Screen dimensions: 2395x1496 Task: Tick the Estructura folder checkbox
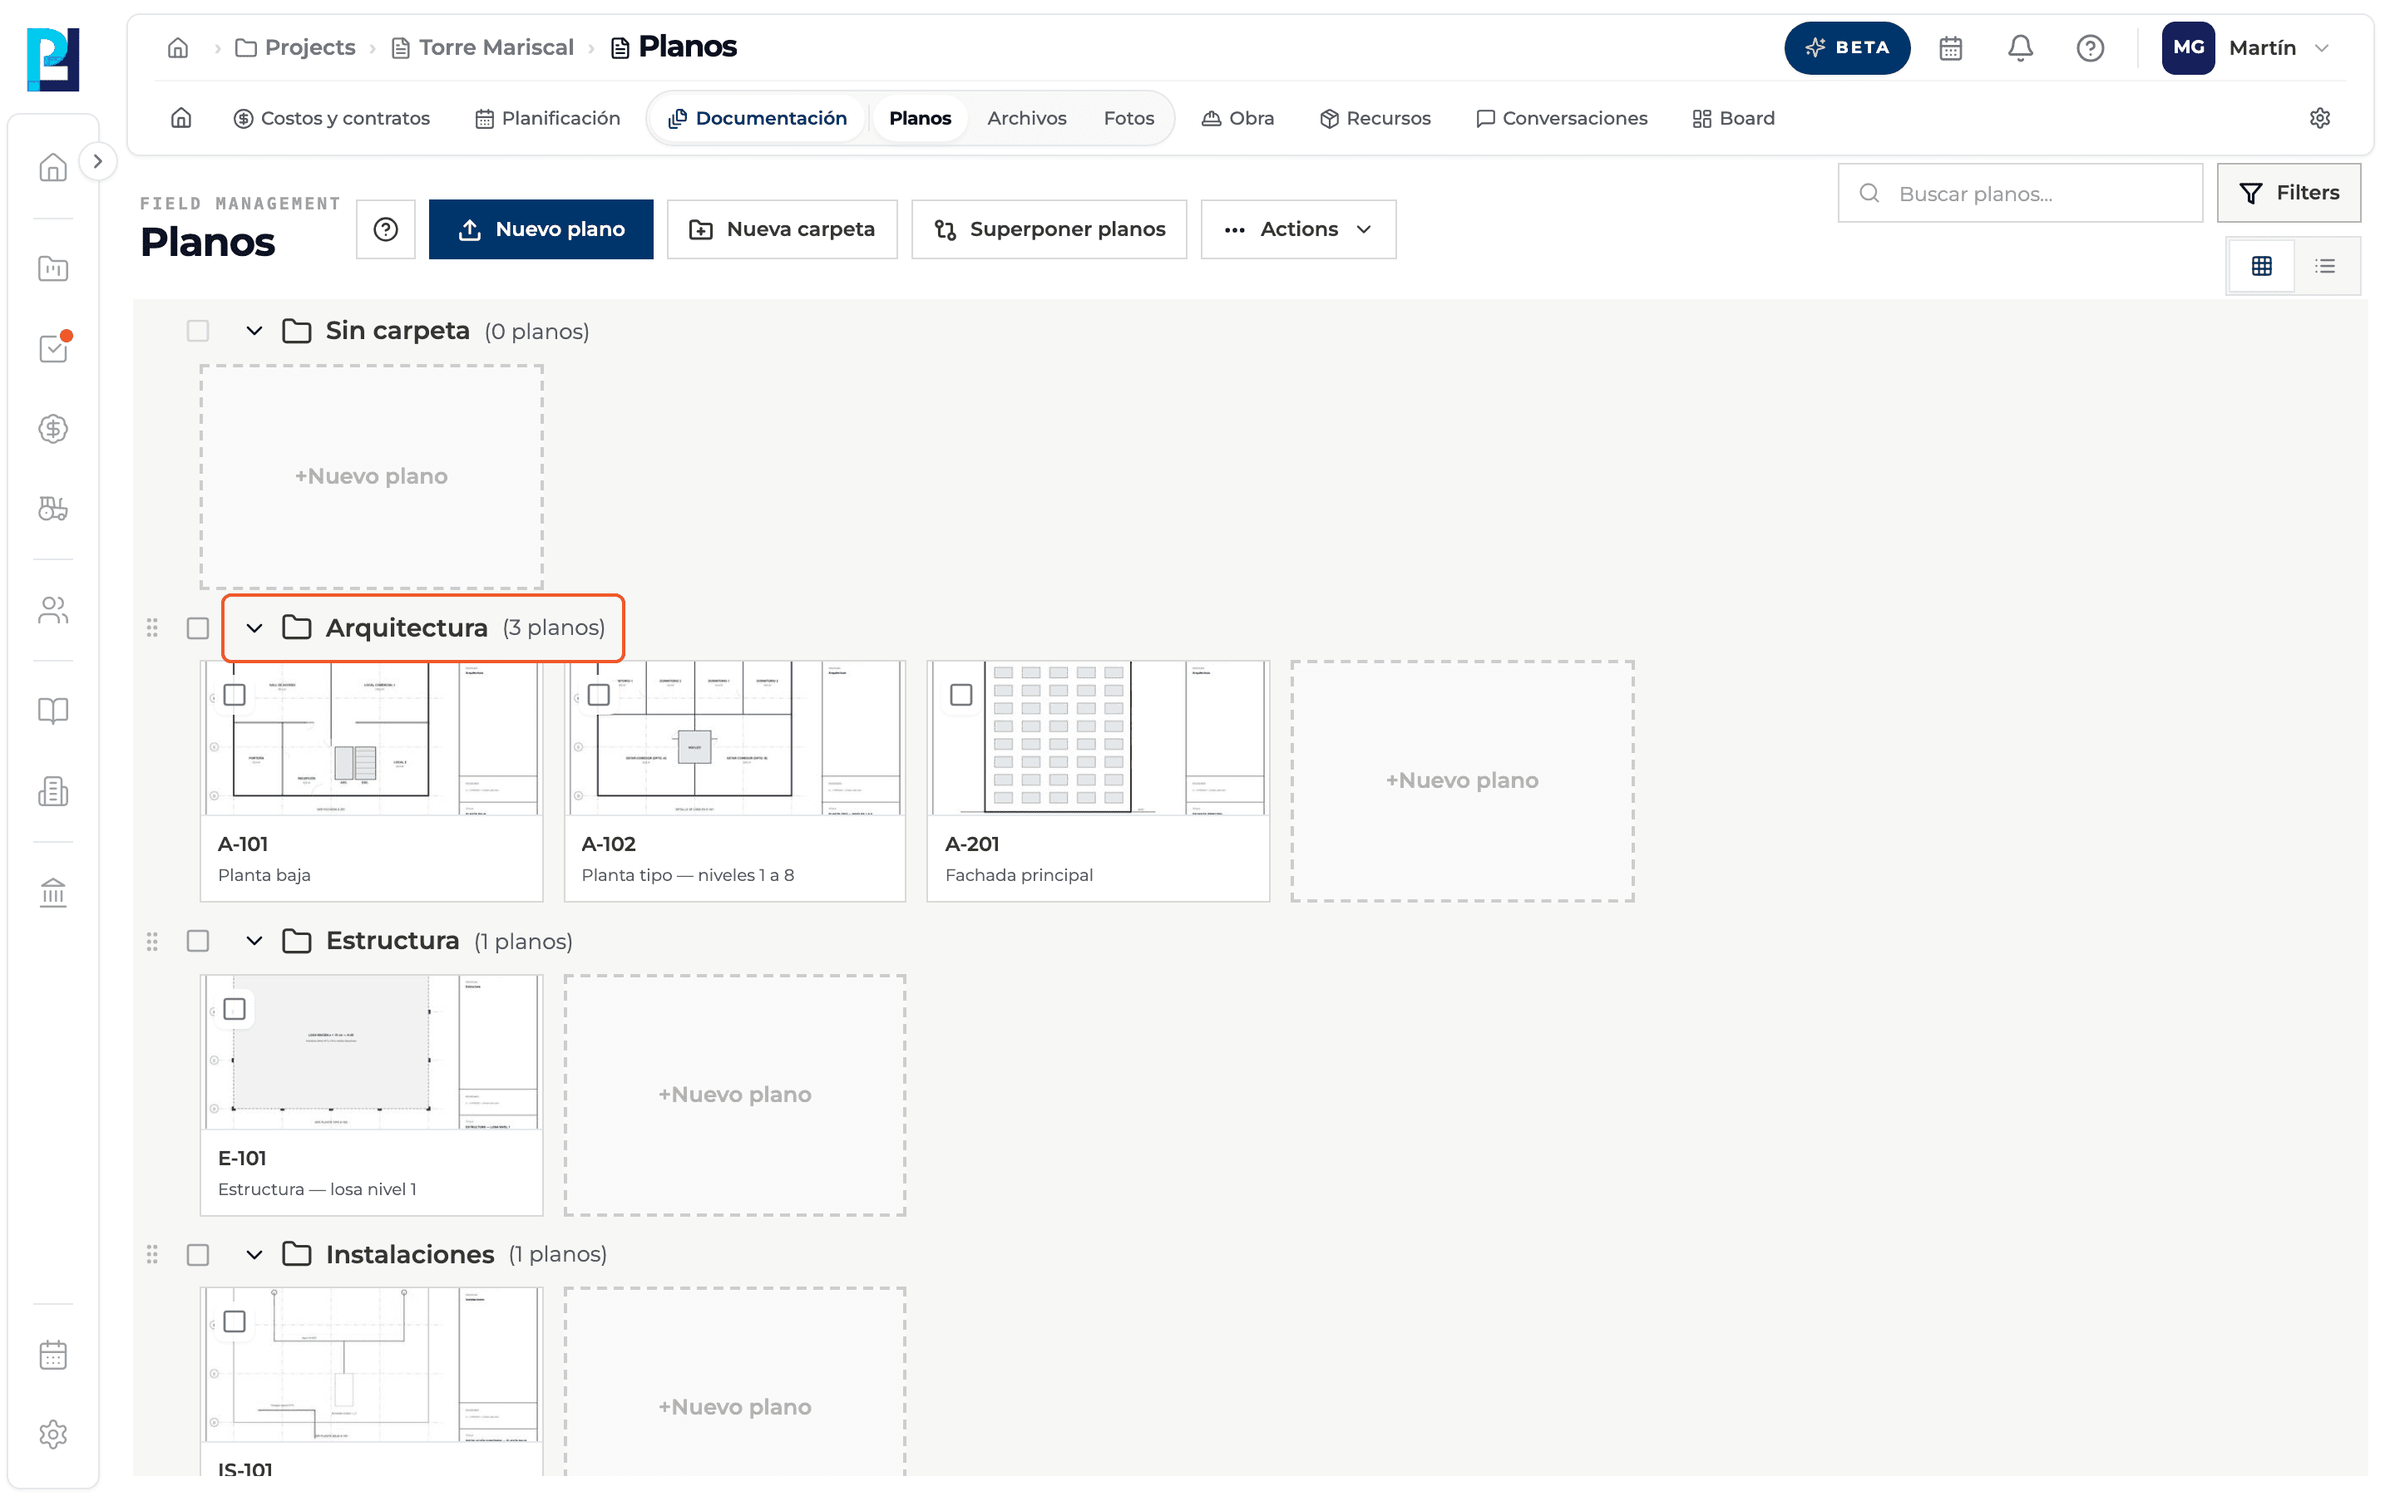coord(198,941)
